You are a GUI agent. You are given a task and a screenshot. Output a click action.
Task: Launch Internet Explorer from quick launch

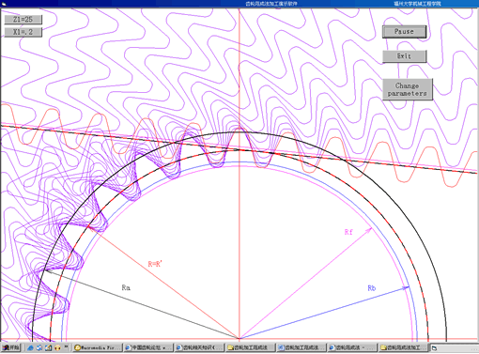pos(30,347)
